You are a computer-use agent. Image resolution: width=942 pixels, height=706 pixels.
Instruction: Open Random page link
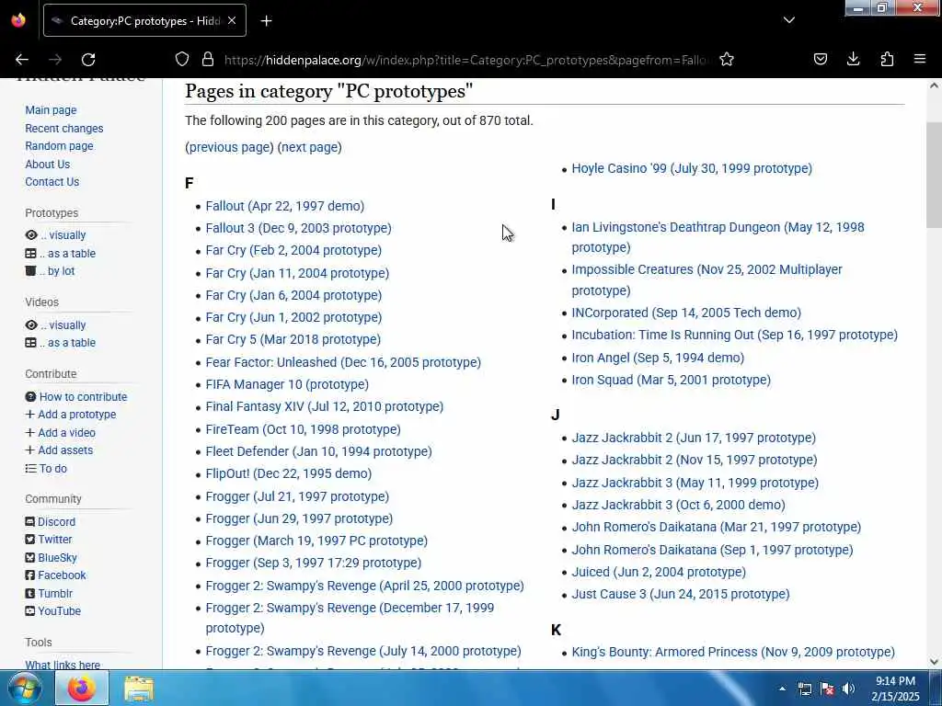(x=59, y=146)
